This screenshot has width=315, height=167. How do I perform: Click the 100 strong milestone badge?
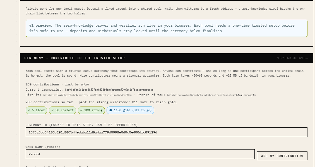(x=92, y=110)
